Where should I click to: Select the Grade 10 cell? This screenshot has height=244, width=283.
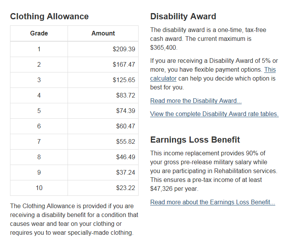pyautogui.click(x=39, y=188)
